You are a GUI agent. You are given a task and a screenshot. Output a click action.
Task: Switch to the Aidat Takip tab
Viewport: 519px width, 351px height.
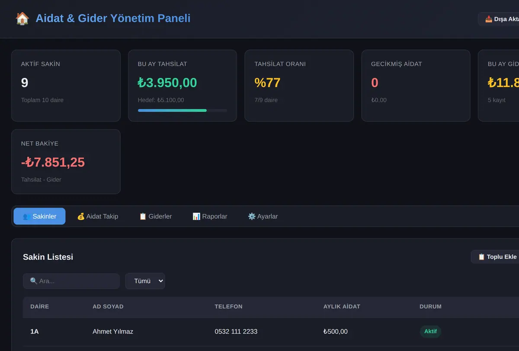coord(97,216)
